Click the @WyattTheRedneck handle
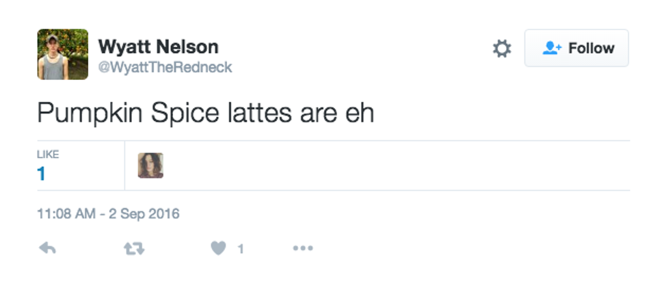Image resolution: width=670 pixels, height=290 pixels. click(x=165, y=67)
